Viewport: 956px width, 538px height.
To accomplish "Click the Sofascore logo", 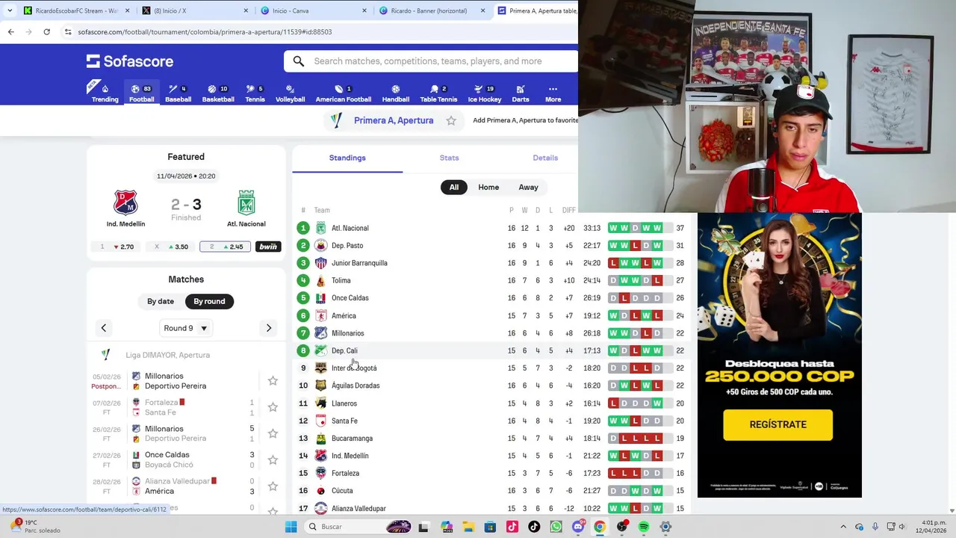I will [130, 61].
